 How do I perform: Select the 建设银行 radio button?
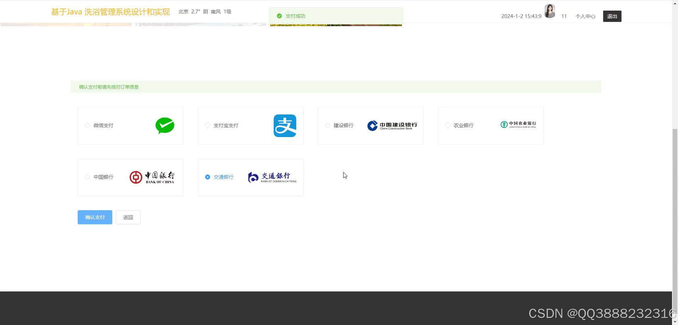[x=328, y=125]
